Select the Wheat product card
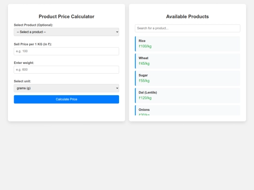The height and width of the screenshot is (190, 254). click(188, 61)
